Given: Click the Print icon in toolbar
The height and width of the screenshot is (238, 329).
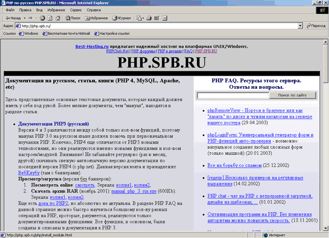Looking at the screenshot, I should [149, 18].
